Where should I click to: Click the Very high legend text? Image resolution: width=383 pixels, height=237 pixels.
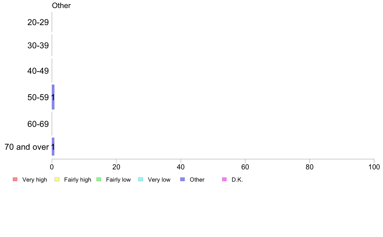(x=35, y=180)
